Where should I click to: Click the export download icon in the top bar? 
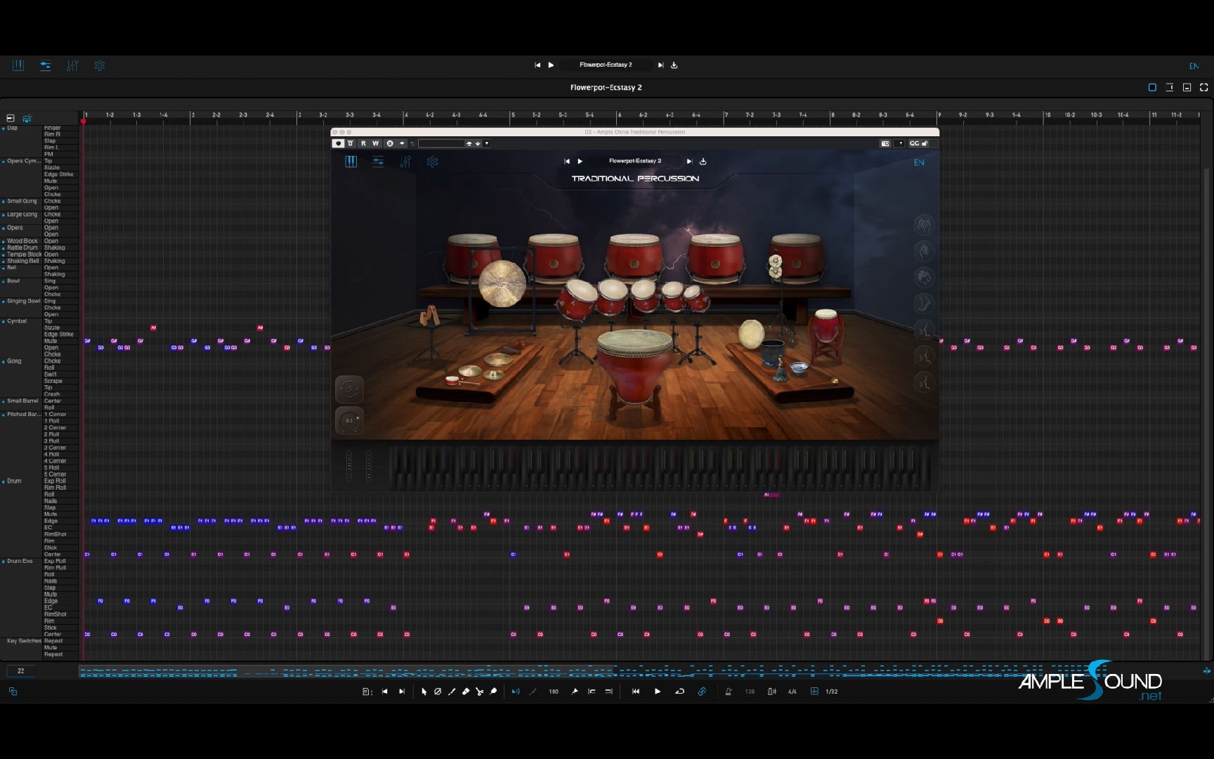(x=674, y=65)
